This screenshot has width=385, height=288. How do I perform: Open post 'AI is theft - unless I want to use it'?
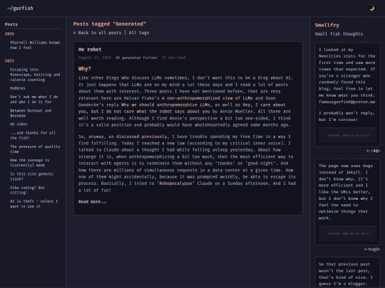(x=34, y=203)
